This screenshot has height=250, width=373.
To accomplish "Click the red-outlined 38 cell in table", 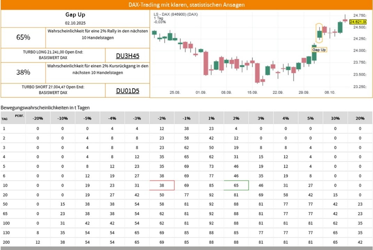I will [162, 186].
